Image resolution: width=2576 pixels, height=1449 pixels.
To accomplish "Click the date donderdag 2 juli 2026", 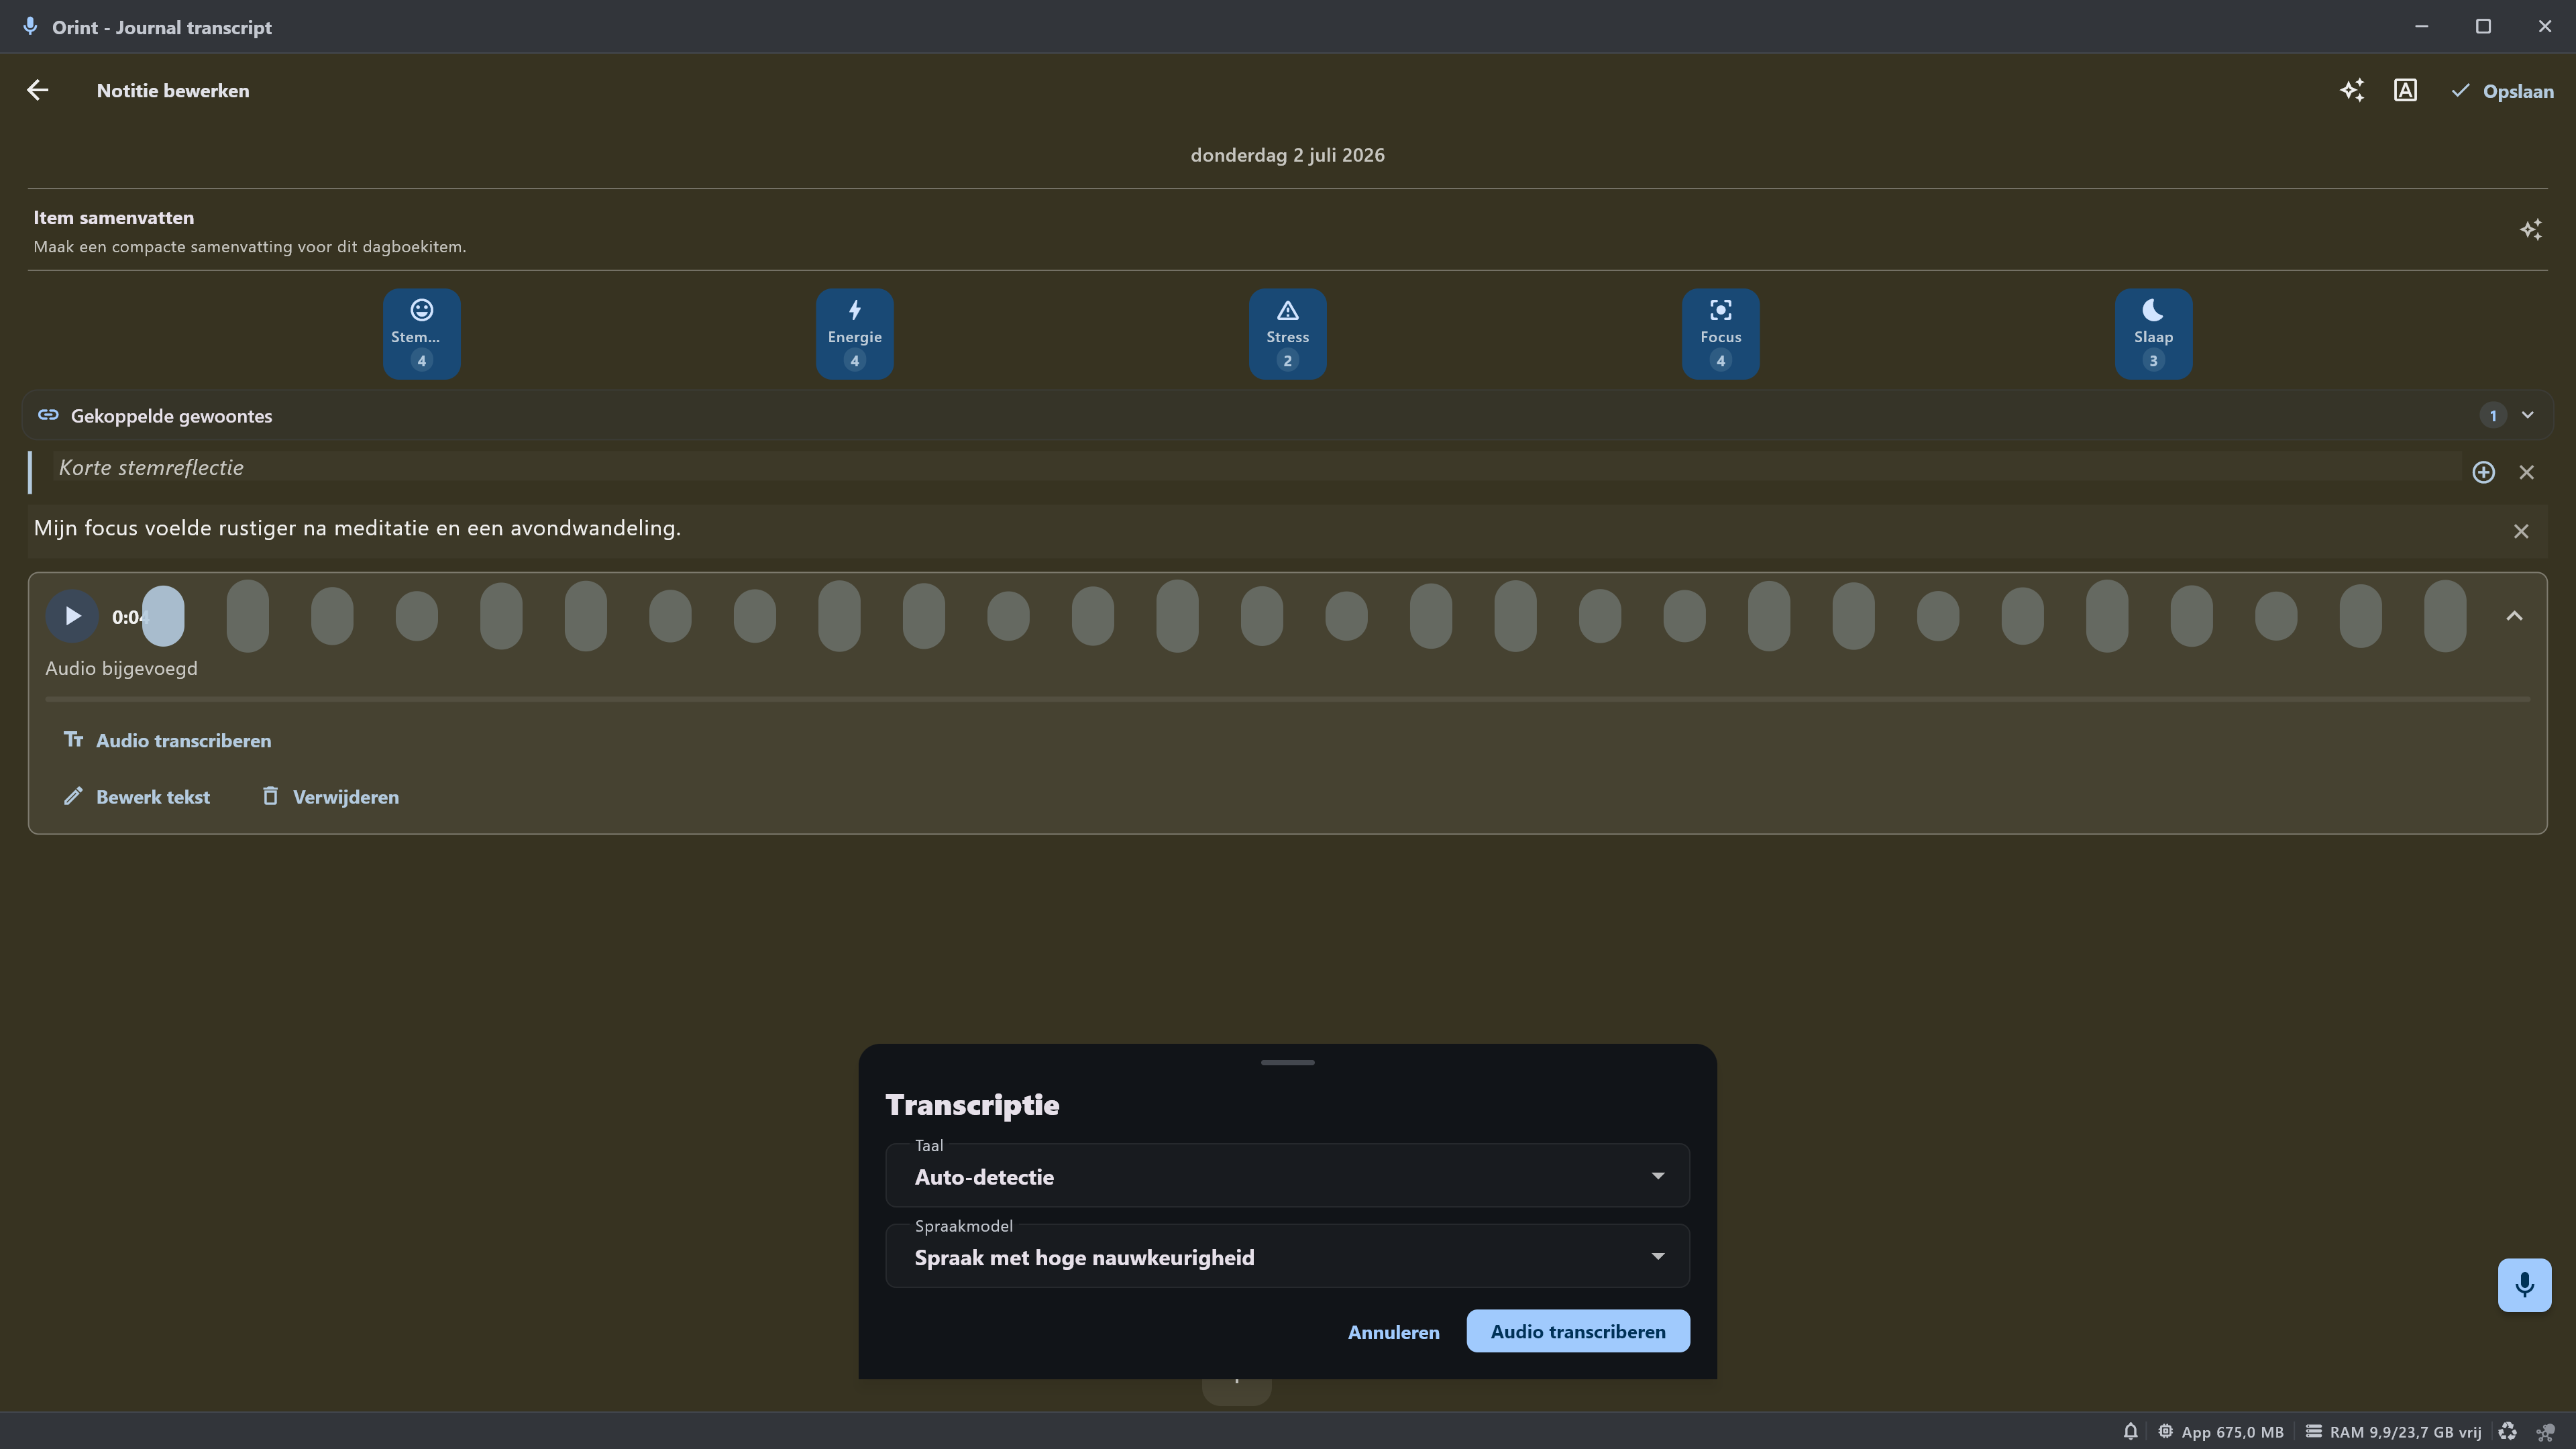I will tap(1287, 155).
